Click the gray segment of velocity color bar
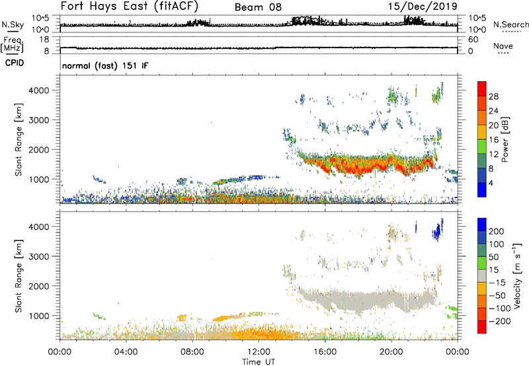This screenshot has height=366, width=529. click(x=482, y=275)
